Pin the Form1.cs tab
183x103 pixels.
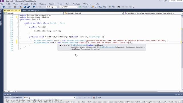tap(16, 11)
